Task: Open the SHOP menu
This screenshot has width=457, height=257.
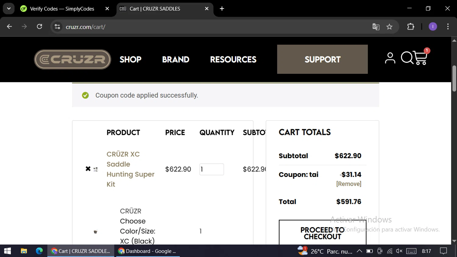Action: click(x=130, y=59)
